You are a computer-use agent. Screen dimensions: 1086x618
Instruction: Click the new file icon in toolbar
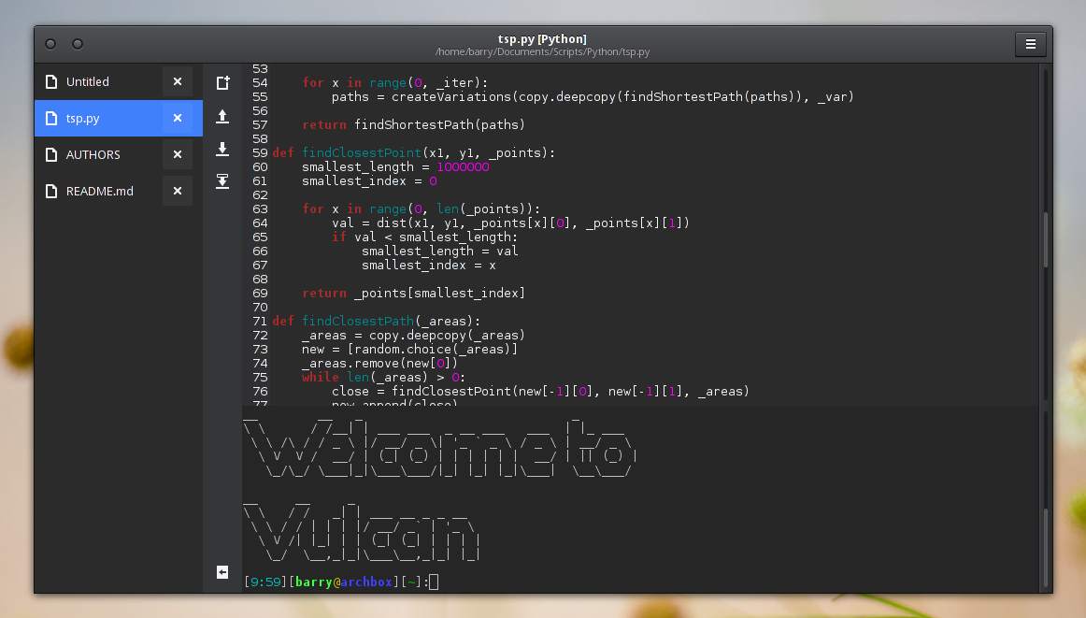[x=222, y=83]
